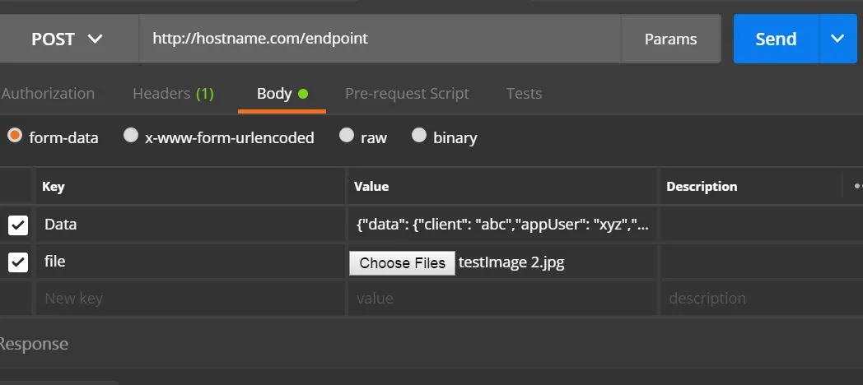
Task: Open the Headers tab
Action: [173, 94]
